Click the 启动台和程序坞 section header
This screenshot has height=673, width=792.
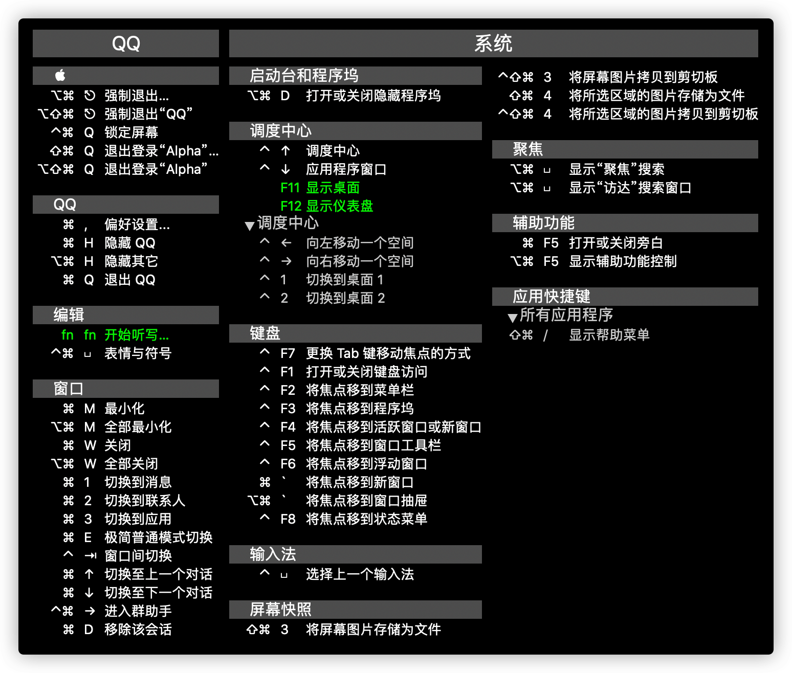[356, 76]
